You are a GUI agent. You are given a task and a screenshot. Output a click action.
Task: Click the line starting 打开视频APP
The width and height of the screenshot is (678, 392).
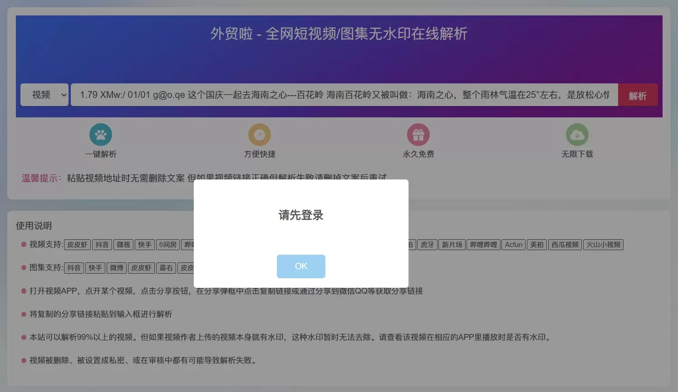[x=226, y=291]
